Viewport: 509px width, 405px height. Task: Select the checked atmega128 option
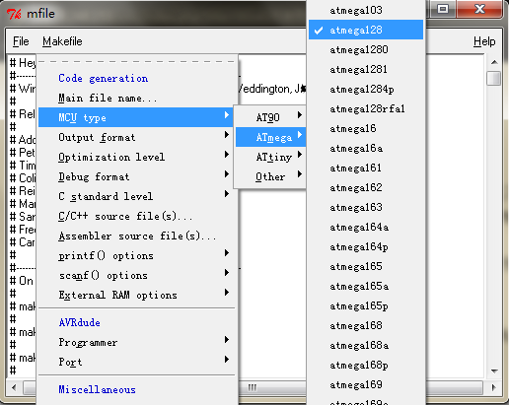[x=366, y=30]
